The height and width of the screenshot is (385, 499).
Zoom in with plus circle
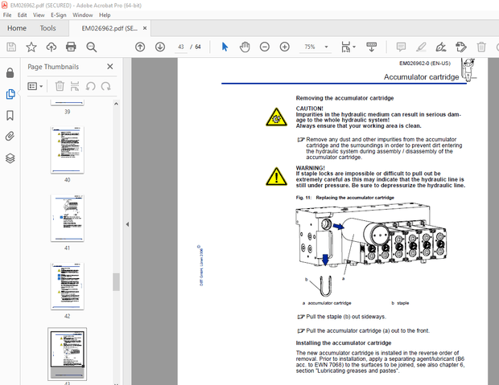[284, 47]
